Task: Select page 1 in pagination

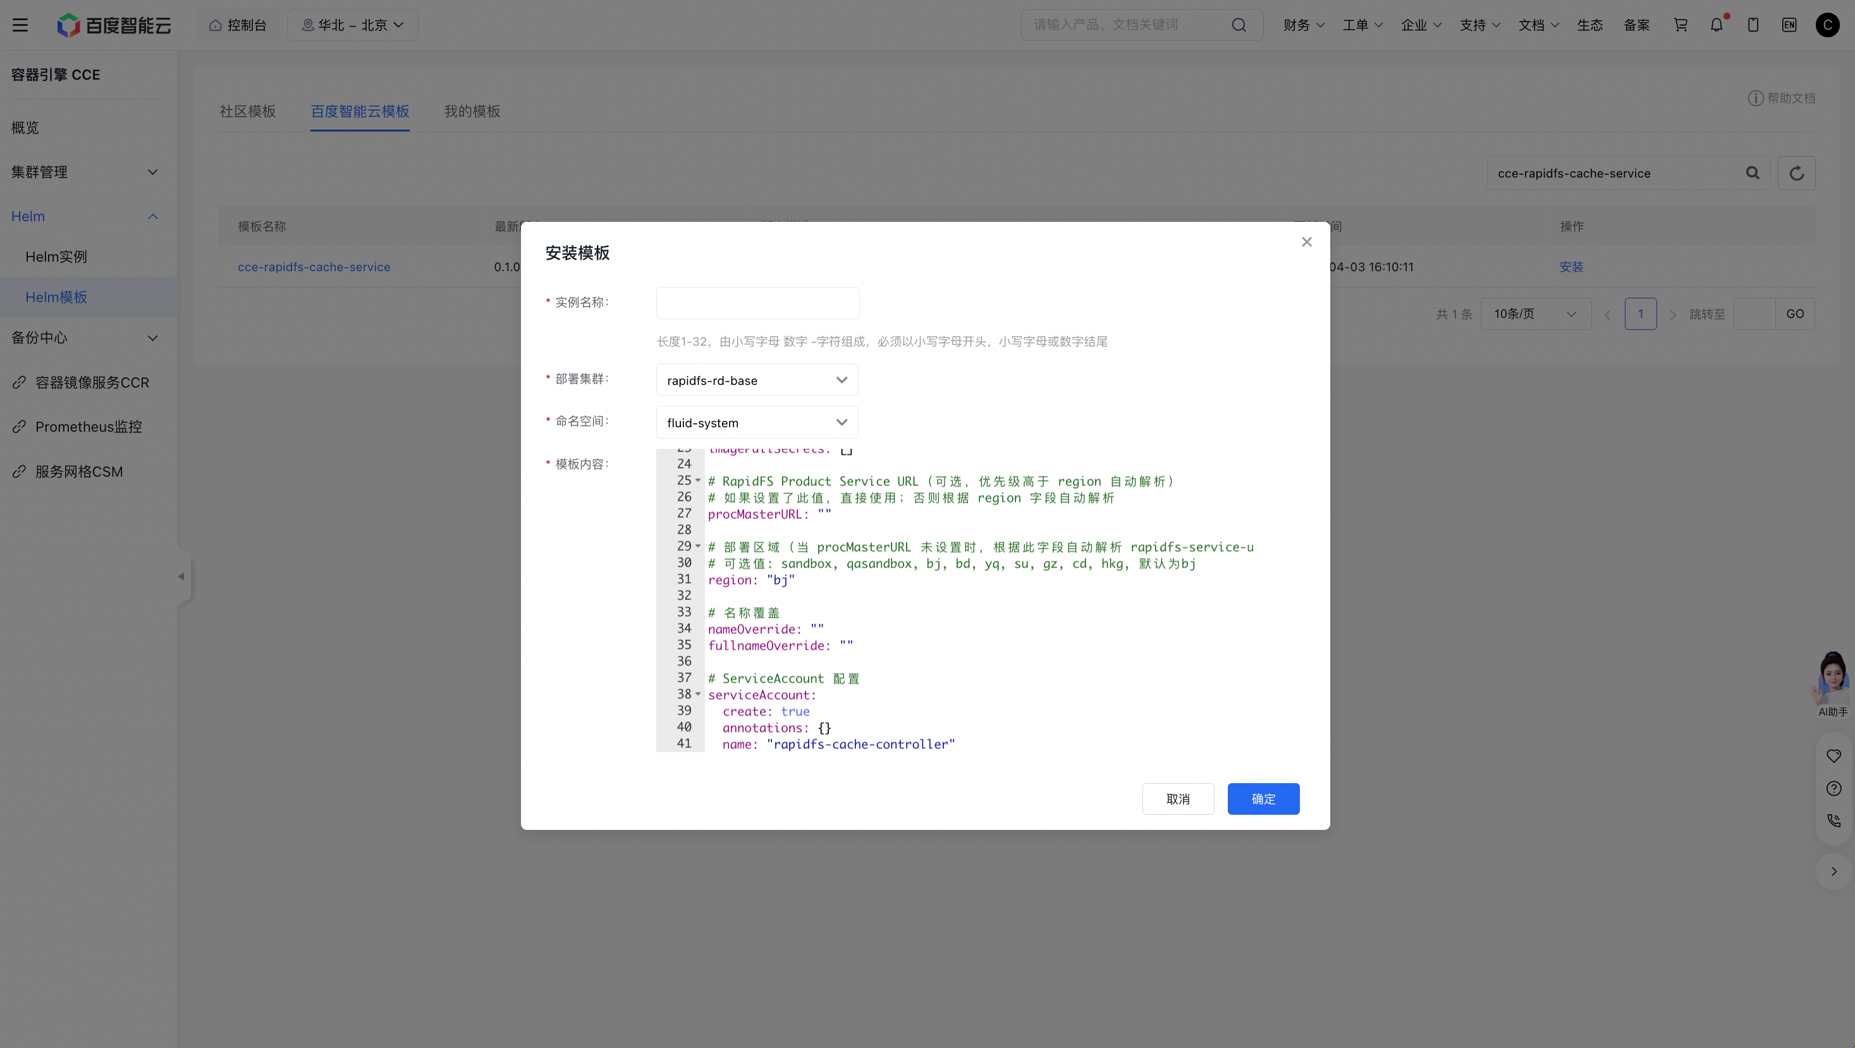Action: [x=1641, y=314]
